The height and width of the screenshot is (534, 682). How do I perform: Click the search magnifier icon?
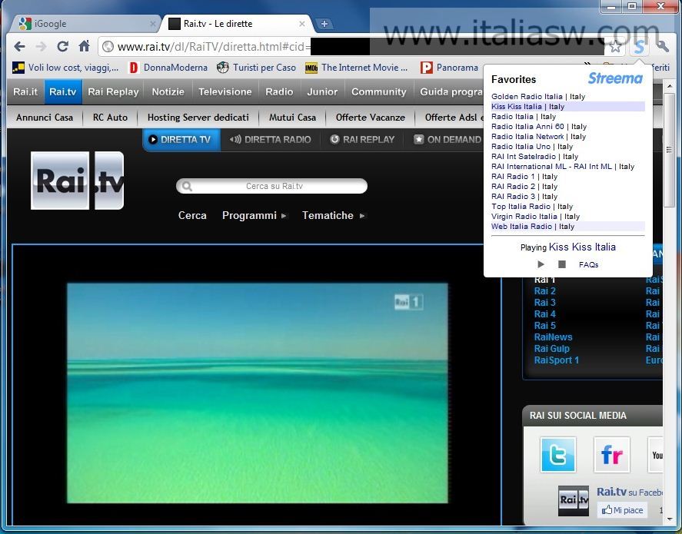pos(187,187)
